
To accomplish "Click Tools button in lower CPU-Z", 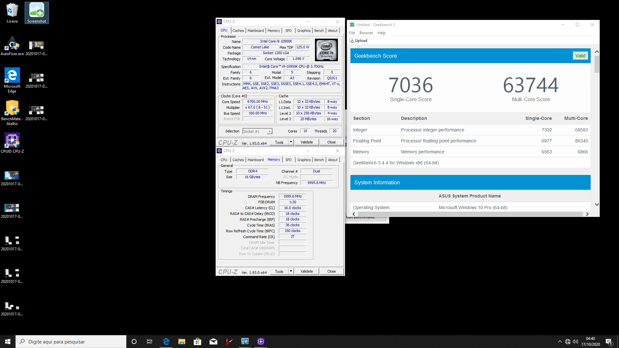I will tap(279, 271).
